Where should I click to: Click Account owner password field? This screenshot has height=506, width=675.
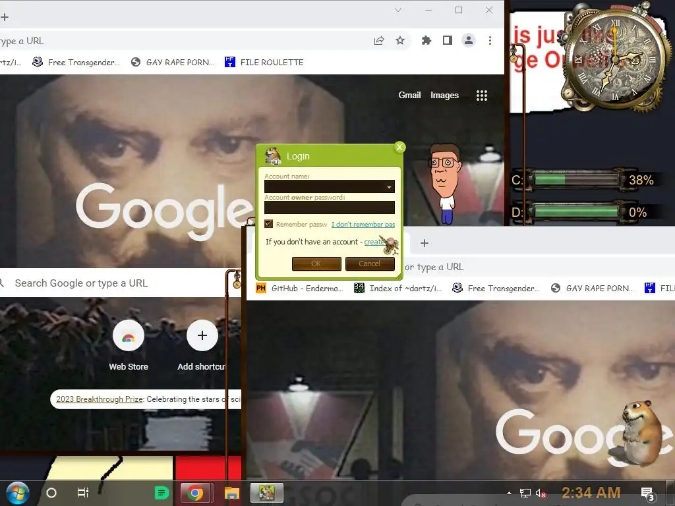[x=330, y=208]
